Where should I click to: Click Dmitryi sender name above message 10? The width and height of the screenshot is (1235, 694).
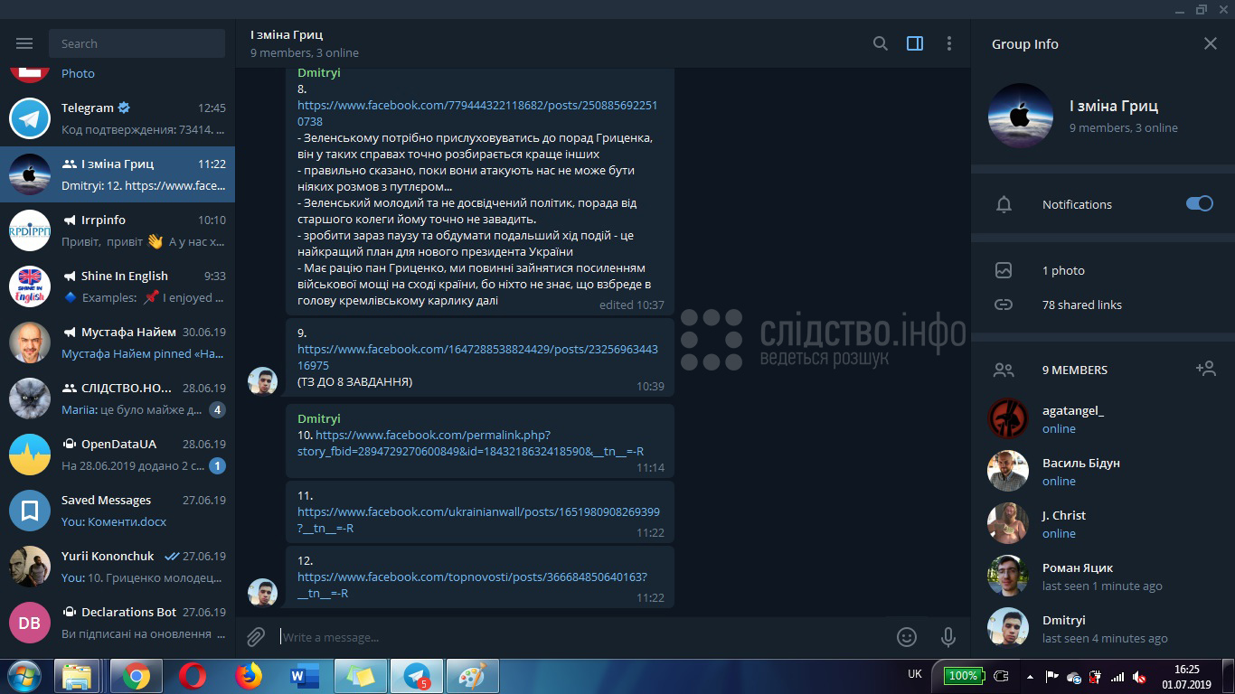[318, 418]
